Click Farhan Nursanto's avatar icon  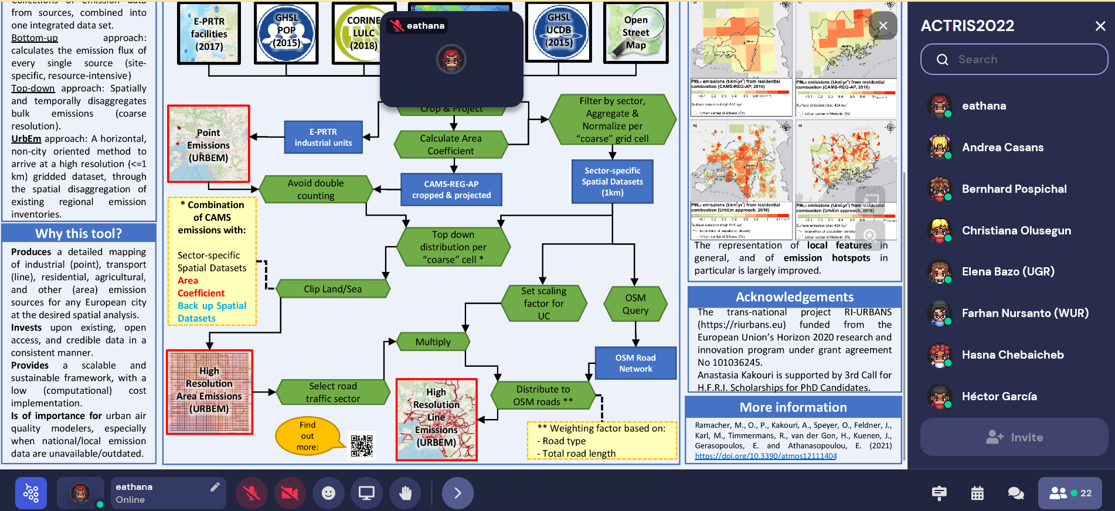point(939,314)
